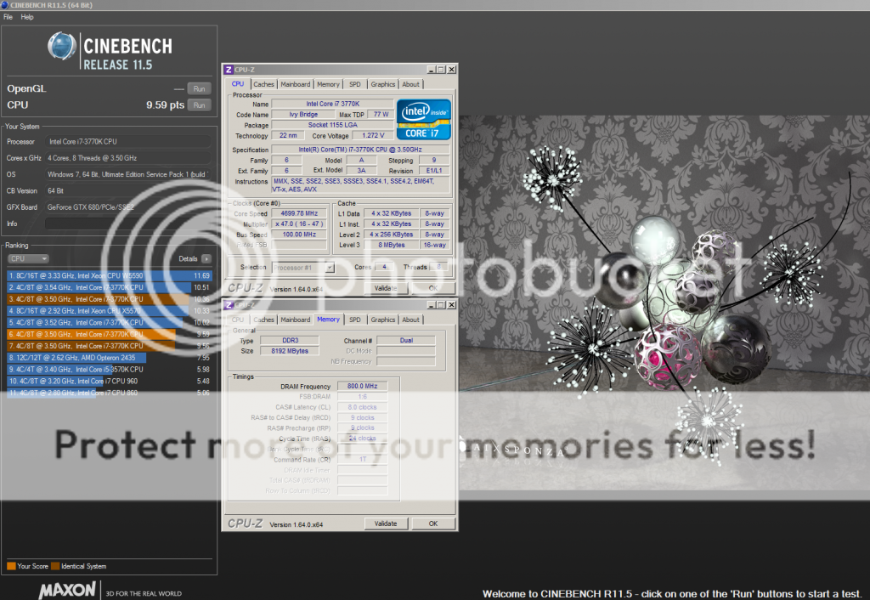The width and height of the screenshot is (870, 600).
Task: Run the OpenGL benchmark test
Action: (199, 88)
